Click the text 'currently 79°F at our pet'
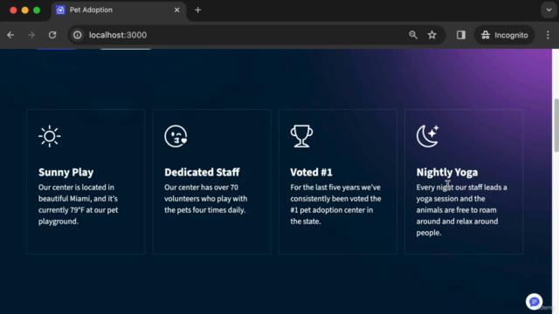The image size is (559, 314). pos(78,210)
